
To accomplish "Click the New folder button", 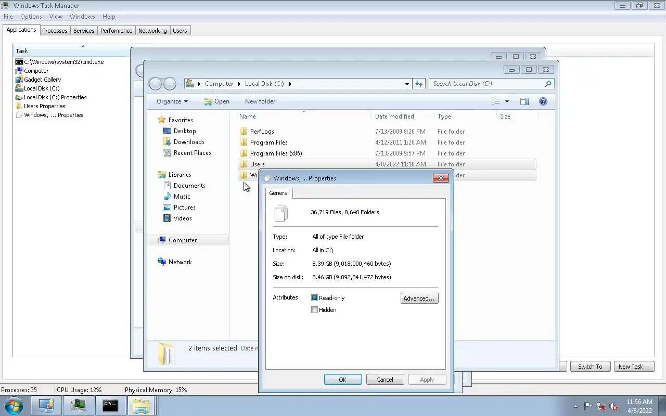I will tap(260, 101).
